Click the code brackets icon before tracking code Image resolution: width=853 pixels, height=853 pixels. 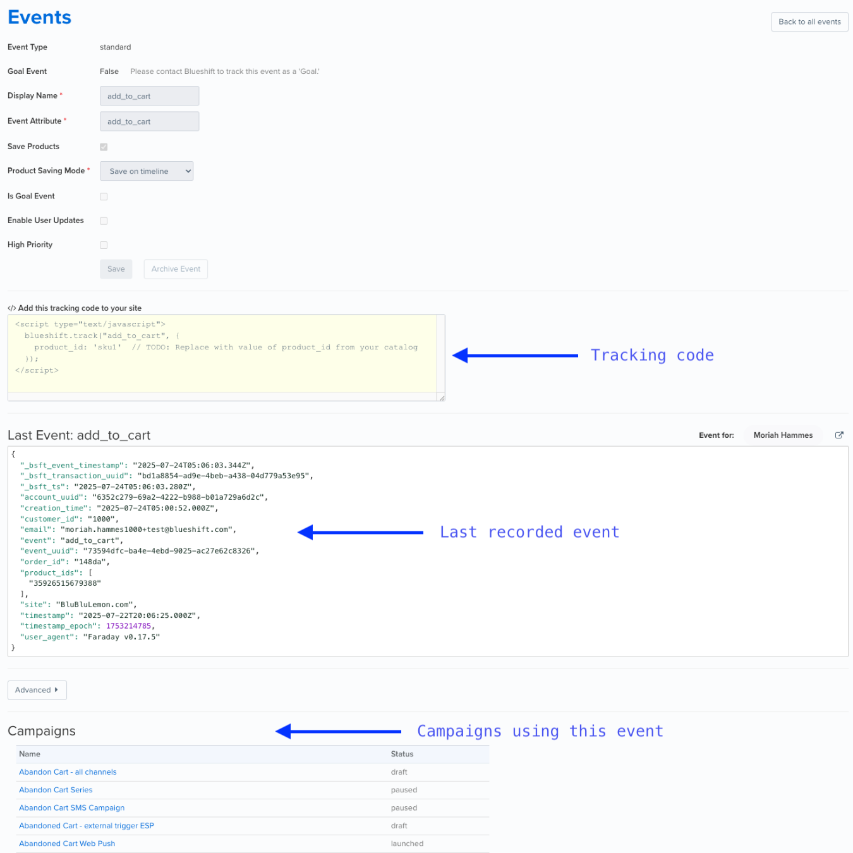click(11, 308)
